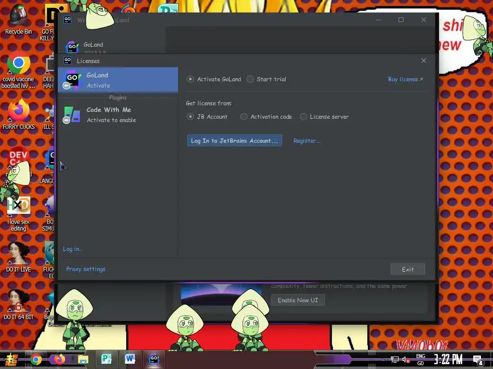Open Chrome shortcut labeled covid vaccine
493x369 pixels.
(x=19, y=71)
